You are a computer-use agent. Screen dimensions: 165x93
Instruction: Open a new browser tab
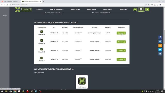[44, 2]
